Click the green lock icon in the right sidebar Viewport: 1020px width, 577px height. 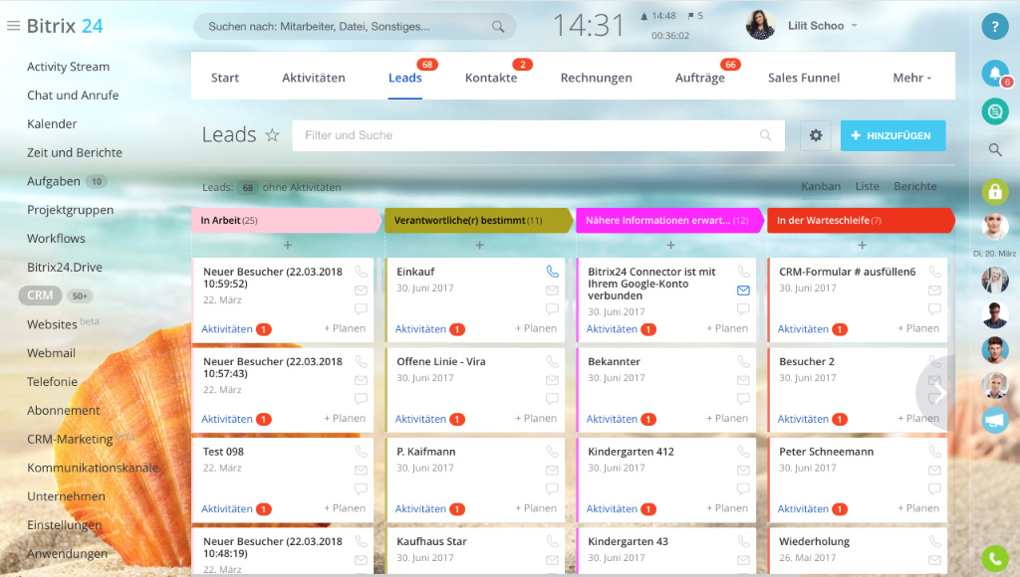(x=995, y=192)
